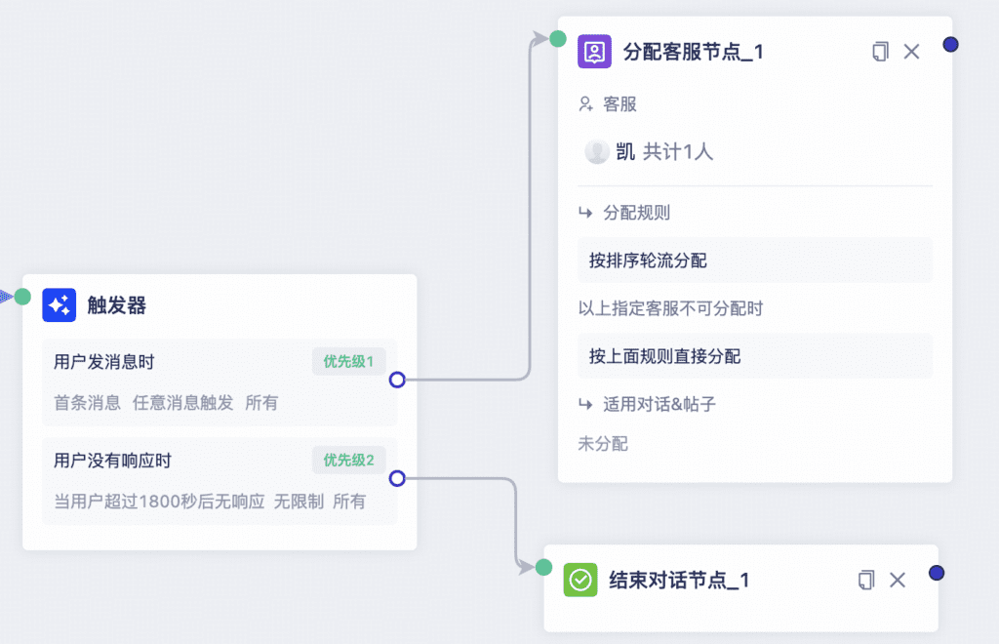Click the 分配客服节点_1 title
The image size is (999, 644).
click(x=694, y=52)
